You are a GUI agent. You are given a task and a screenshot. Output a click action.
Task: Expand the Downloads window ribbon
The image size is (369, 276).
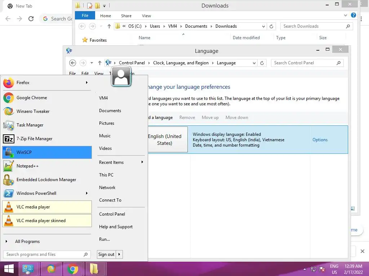click(346, 15)
